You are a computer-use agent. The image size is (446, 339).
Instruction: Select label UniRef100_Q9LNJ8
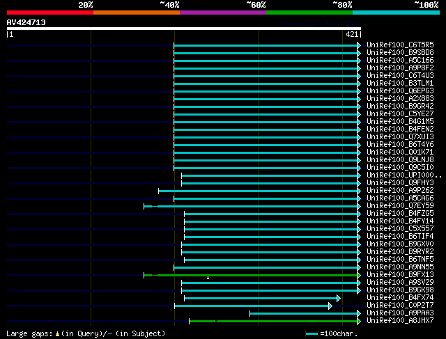coord(400,160)
